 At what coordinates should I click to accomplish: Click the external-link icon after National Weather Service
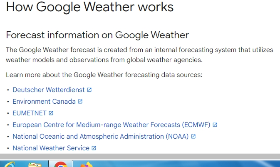coord(94,148)
